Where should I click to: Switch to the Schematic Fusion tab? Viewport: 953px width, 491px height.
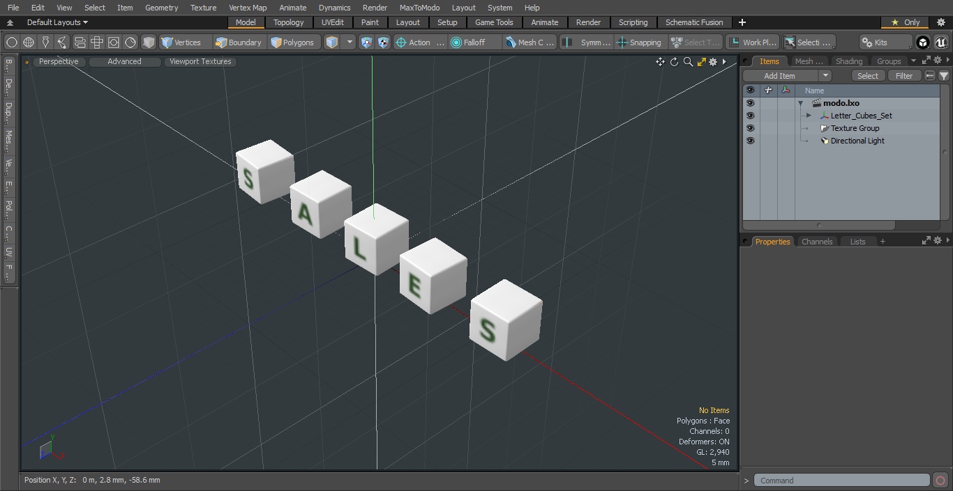(x=694, y=22)
